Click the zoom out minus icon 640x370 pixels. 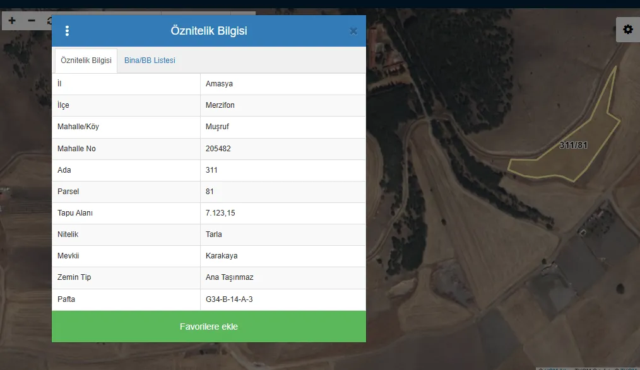pyautogui.click(x=32, y=21)
